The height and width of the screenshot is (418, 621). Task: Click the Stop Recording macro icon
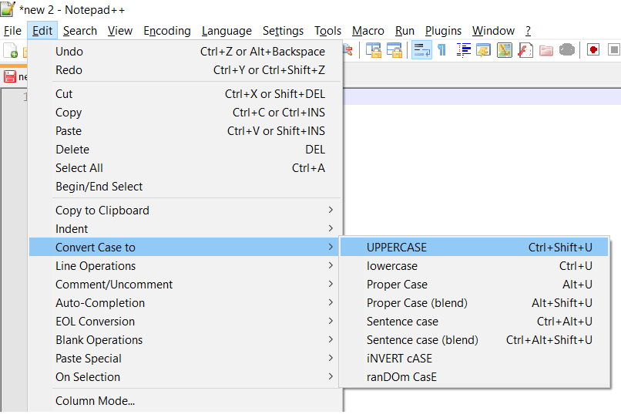click(x=614, y=50)
